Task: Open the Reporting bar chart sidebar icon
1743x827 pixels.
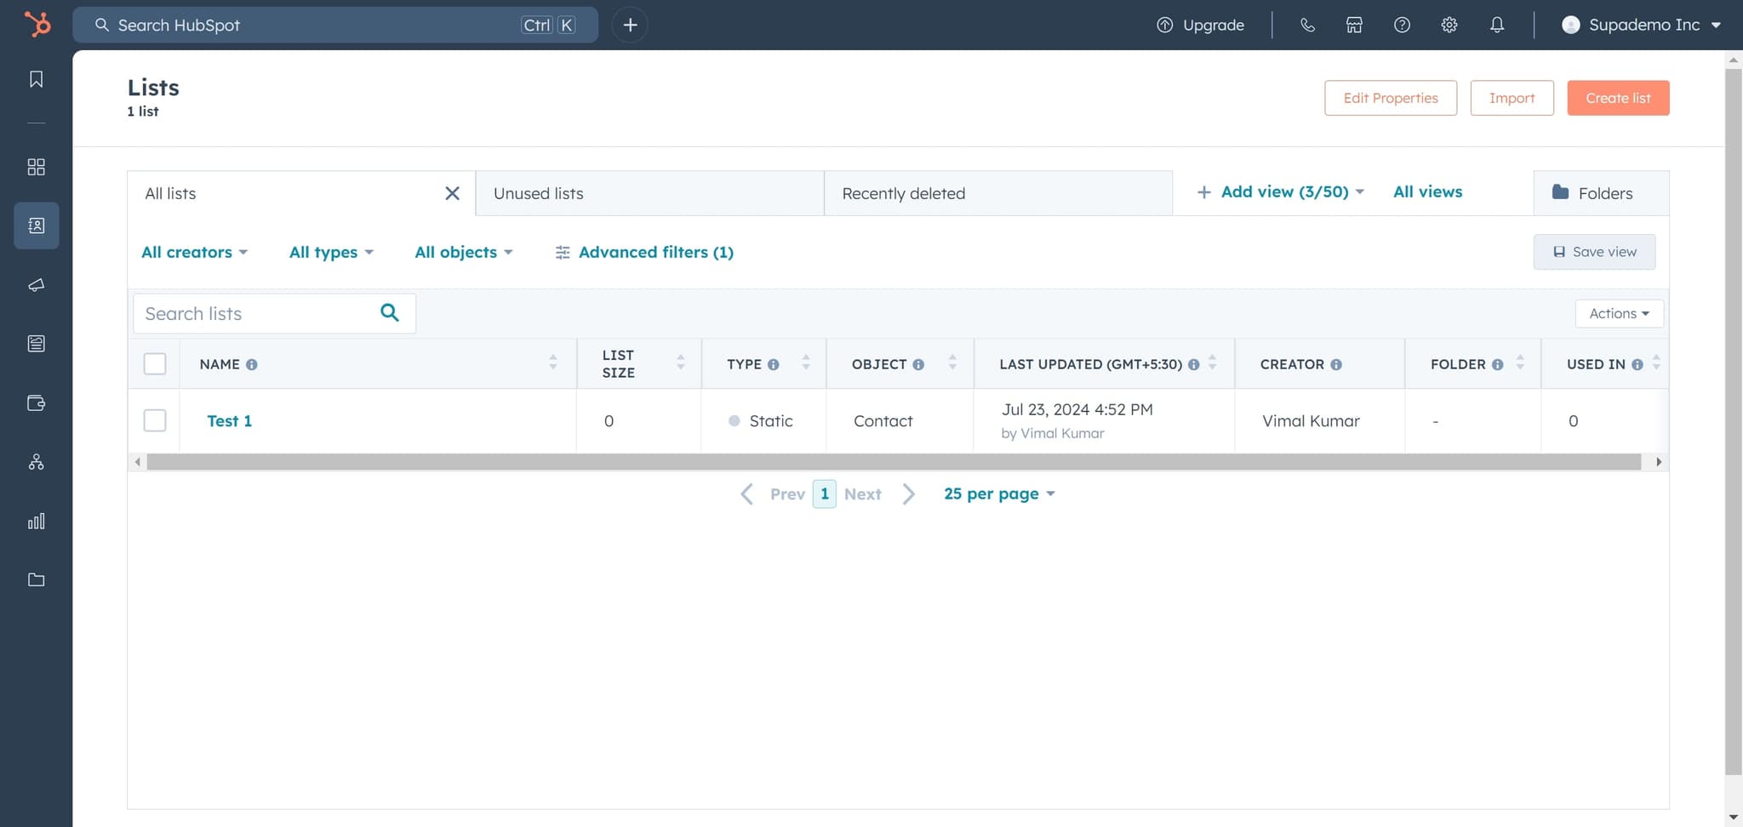Action: (36, 521)
